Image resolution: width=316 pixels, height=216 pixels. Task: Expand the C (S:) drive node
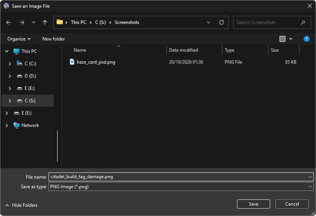(x=10, y=101)
